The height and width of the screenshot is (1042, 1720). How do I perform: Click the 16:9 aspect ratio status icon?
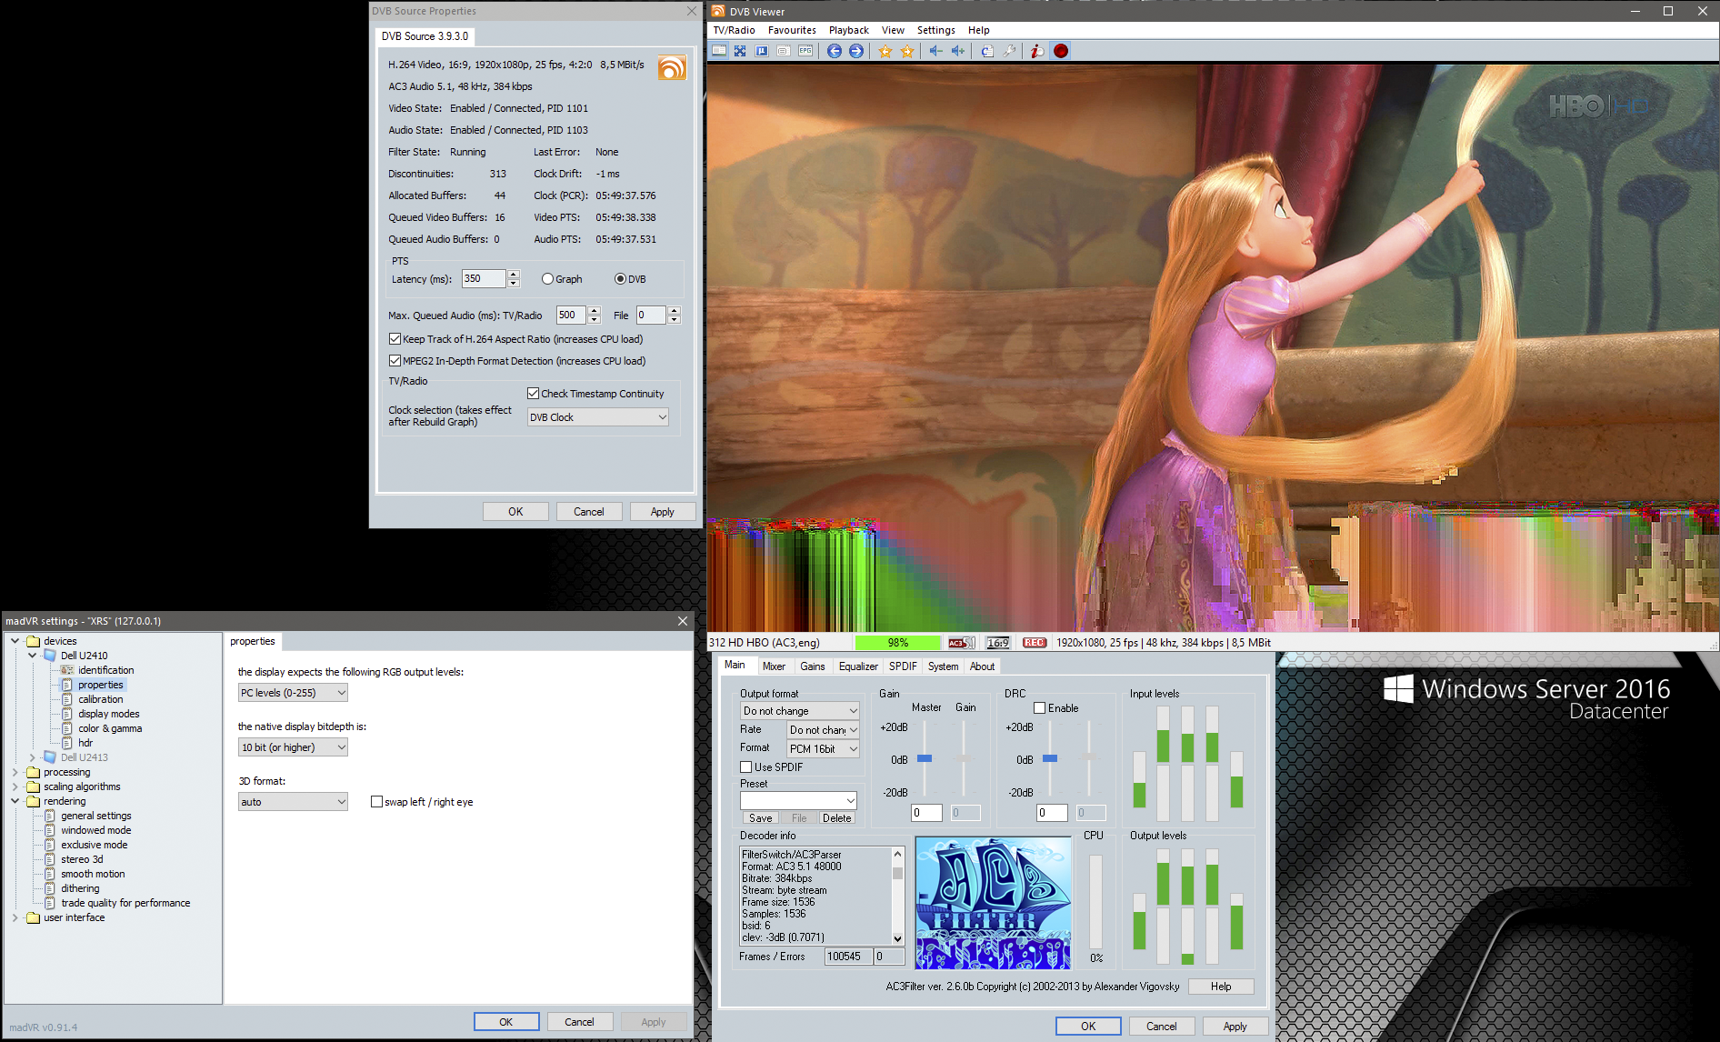(x=998, y=643)
